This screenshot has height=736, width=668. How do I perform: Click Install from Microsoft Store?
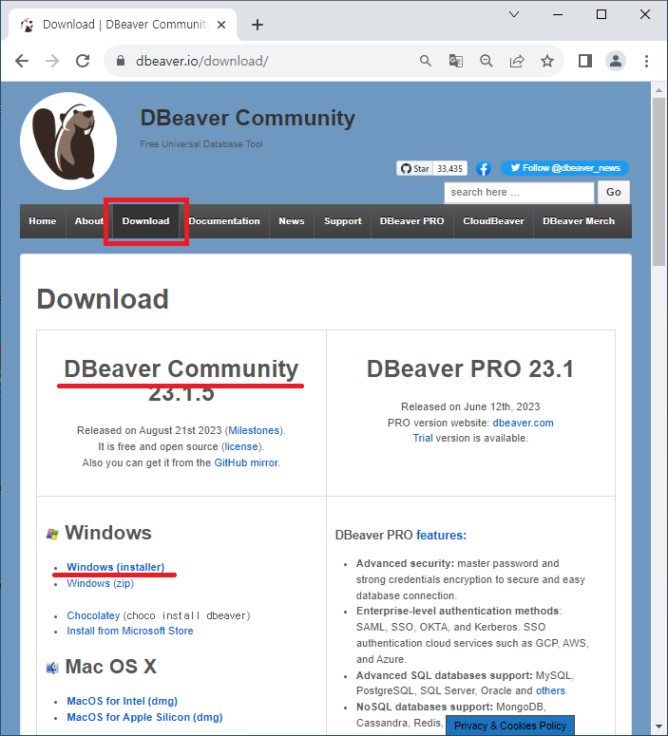(x=129, y=631)
